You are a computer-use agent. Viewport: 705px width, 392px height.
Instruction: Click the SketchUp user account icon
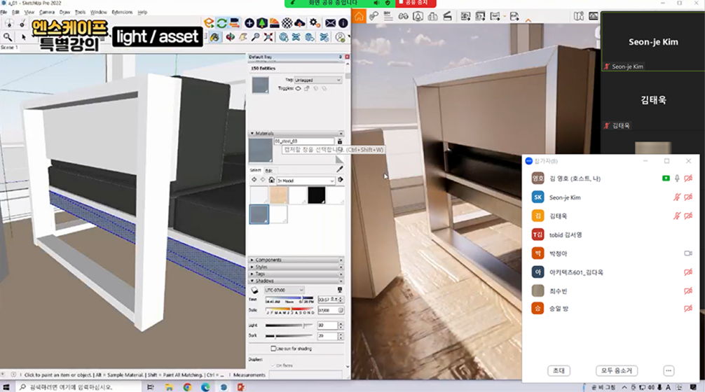coord(341,37)
